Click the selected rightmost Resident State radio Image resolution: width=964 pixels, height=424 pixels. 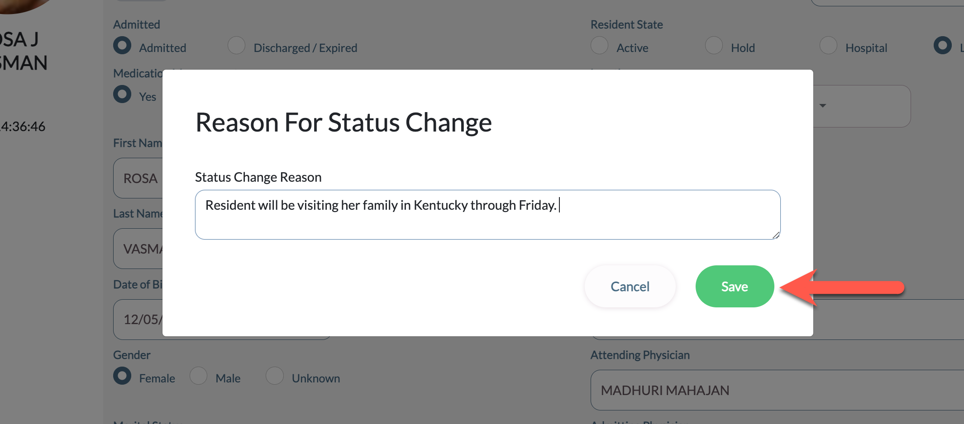[x=943, y=46]
